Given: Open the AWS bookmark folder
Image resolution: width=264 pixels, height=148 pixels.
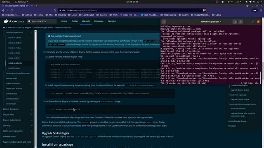Looking at the screenshot, I should [x=113, y=15].
